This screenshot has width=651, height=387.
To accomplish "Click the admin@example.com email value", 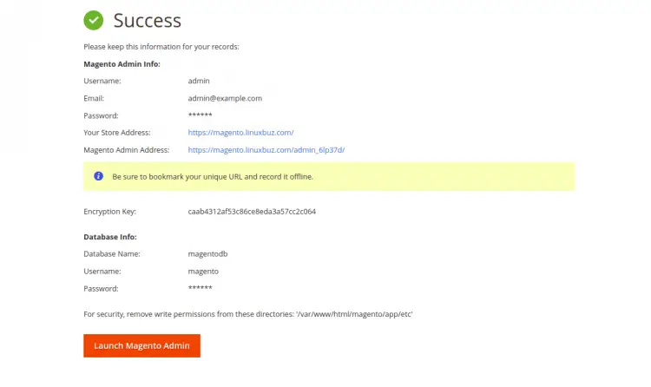I will click(x=225, y=98).
